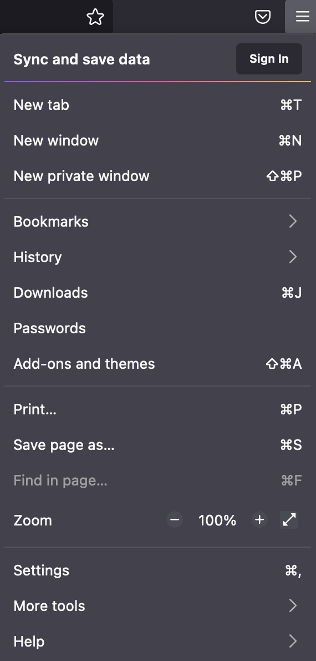Choose Add-ons and themes
This screenshot has width=316, height=661.
click(158, 363)
